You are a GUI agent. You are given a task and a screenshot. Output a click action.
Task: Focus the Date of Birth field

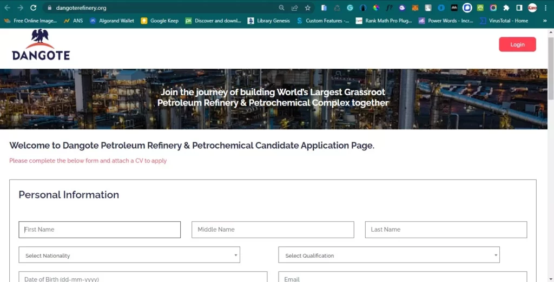pos(143,277)
